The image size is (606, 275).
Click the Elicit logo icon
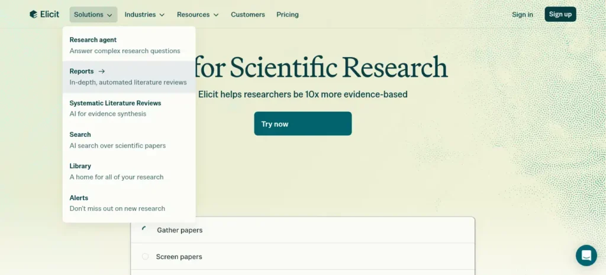click(x=33, y=14)
